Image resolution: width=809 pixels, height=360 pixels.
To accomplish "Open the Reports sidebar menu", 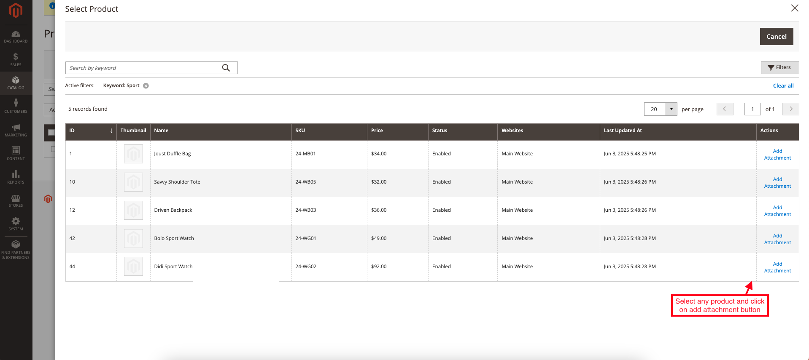I will coord(16,177).
